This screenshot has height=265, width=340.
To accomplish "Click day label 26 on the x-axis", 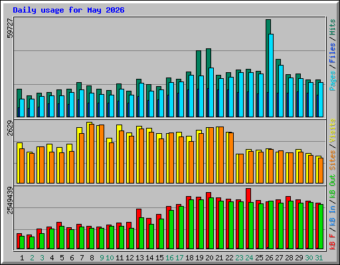I will 269,258.
